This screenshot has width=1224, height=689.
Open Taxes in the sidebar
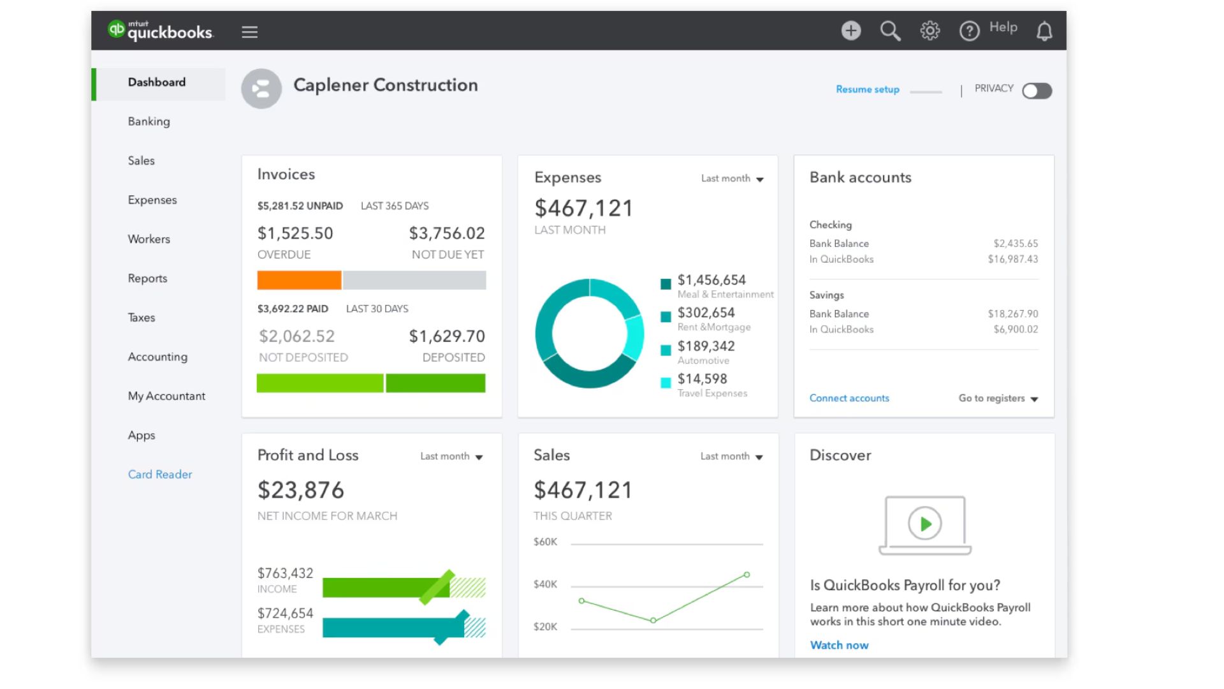click(142, 318)
